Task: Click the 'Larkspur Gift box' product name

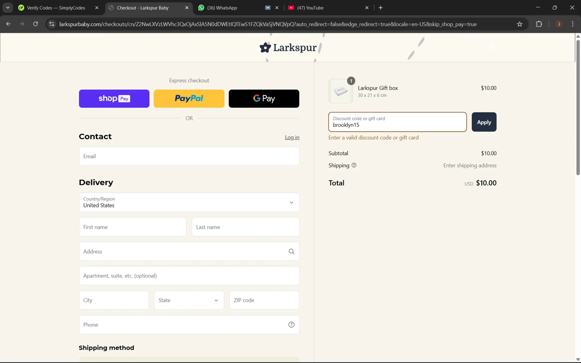Action: (x=378, y=88)
